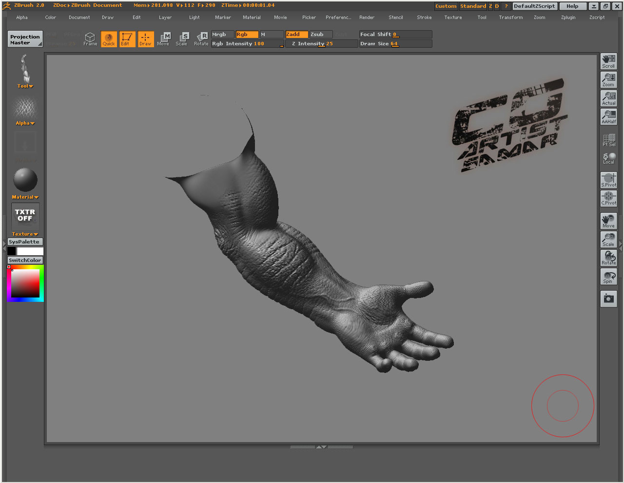Open the Preferences menu
The image size is (624, 483).
click(x=338, y=17)
